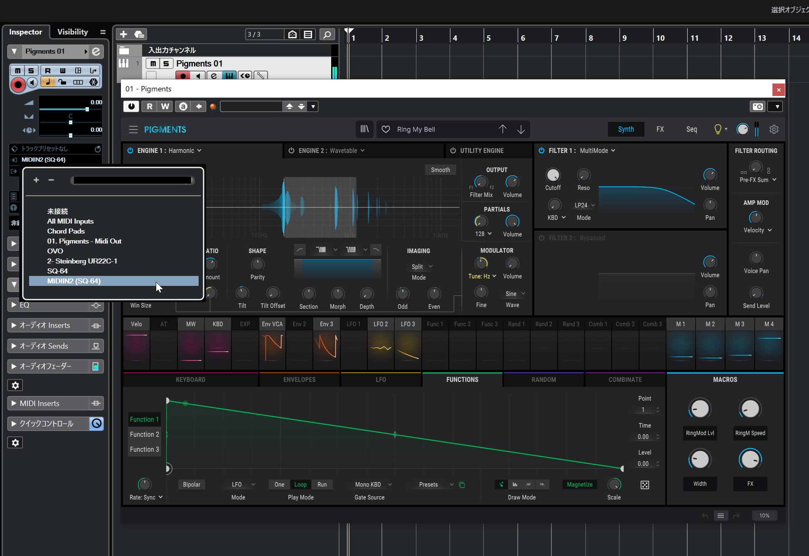The width and height of the screenshot is (809, 556).
Task: Open the Pigments hamburger menu
Action: 133,129
